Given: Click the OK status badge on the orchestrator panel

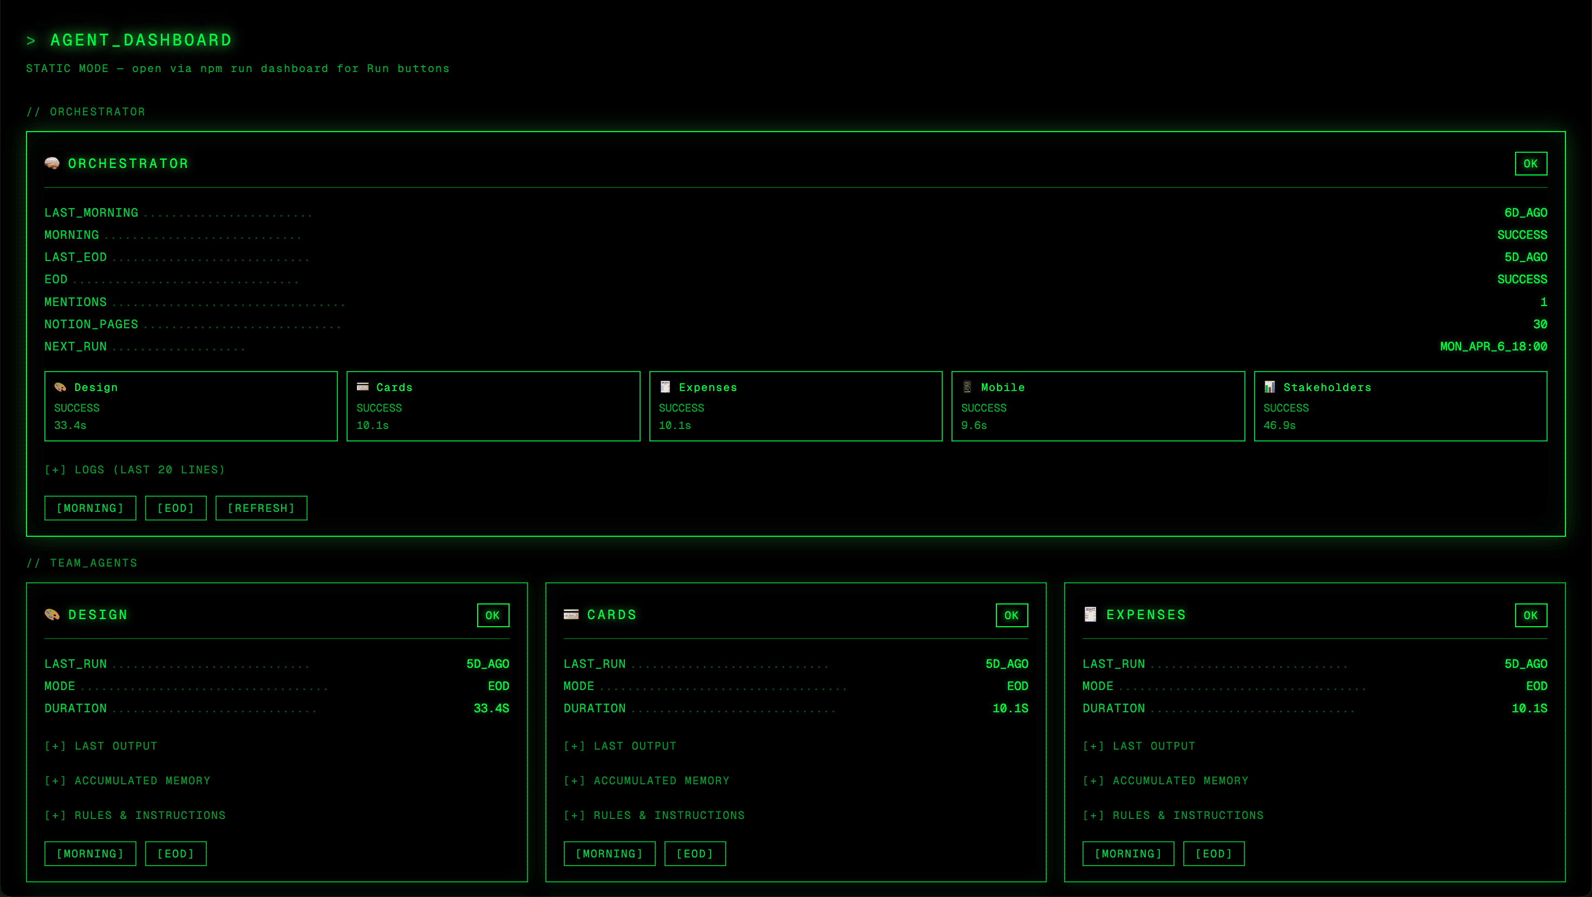Looking at the screenshot, I should point(1530,164).
